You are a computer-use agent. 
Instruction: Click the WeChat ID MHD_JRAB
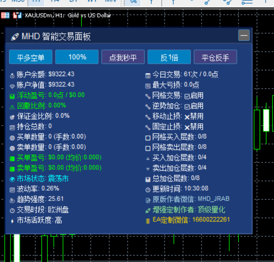tap(214, 199)
